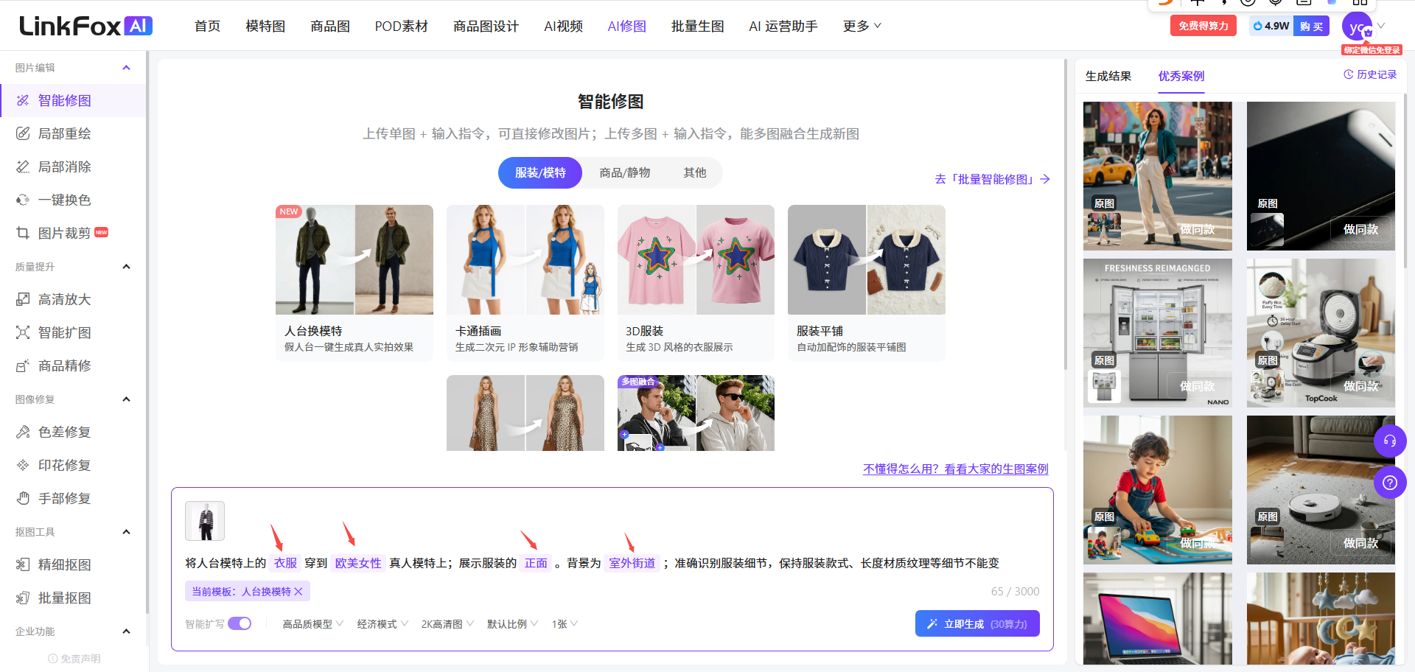Open the help question-mark button
The image size is (1415, 672).
1390,483
